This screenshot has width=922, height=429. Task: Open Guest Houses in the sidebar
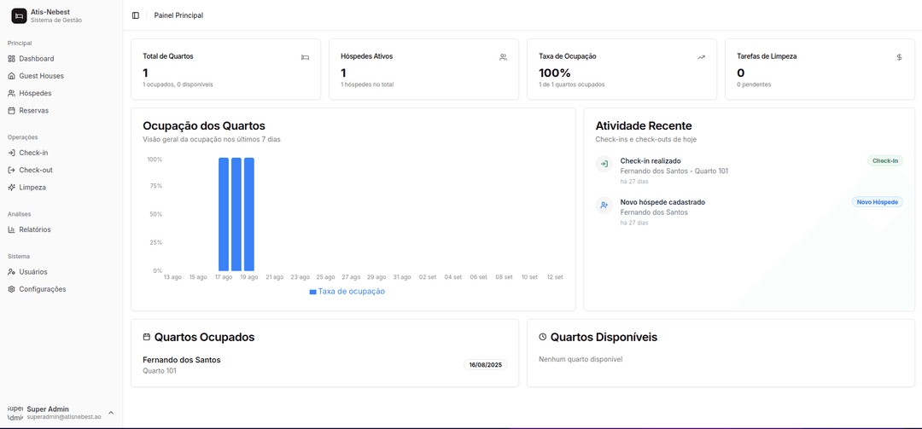point(41,76)
